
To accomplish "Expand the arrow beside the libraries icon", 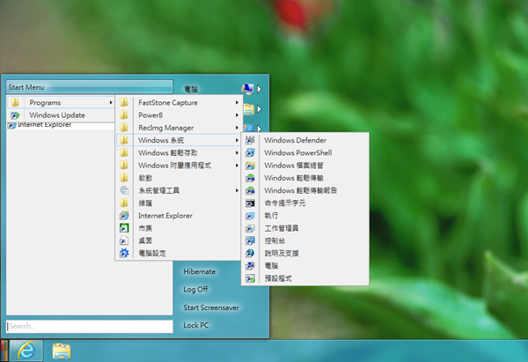I will tap(260, 109).
